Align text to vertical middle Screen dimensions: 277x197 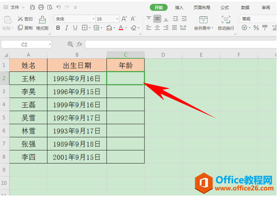157,19
